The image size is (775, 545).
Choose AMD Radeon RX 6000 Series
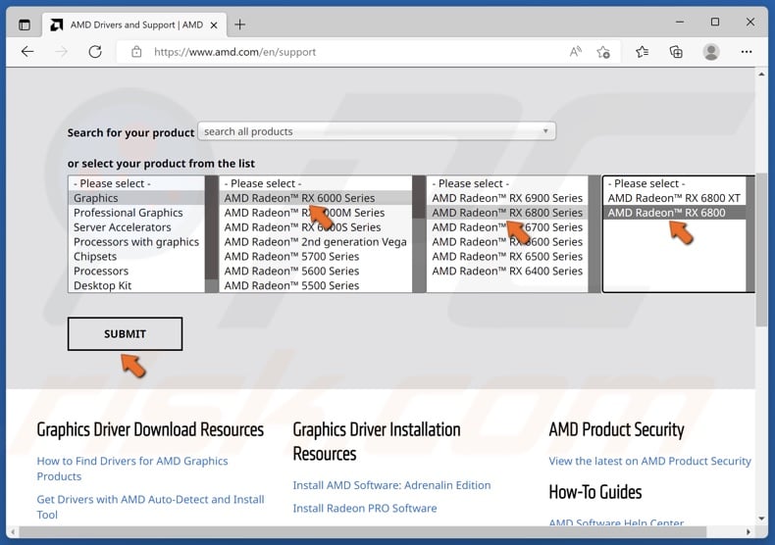tap(315, 198)
